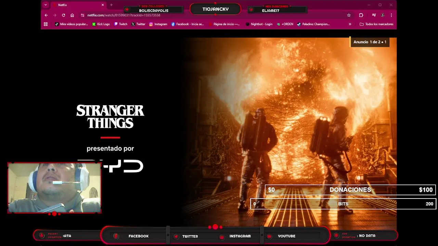
Task: Open a new tab with plus button
Action: pyautogui.click(x=111, y=5)
